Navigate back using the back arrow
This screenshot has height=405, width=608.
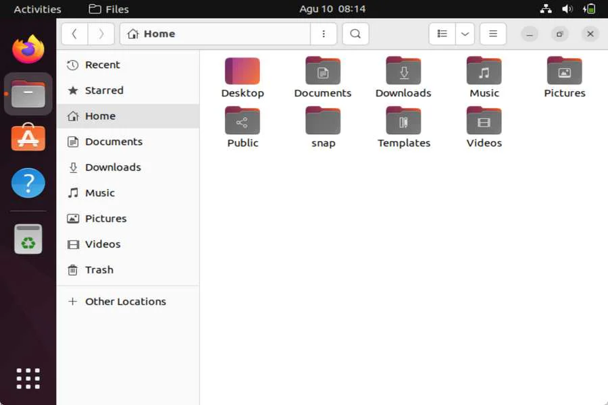[74, 34]
